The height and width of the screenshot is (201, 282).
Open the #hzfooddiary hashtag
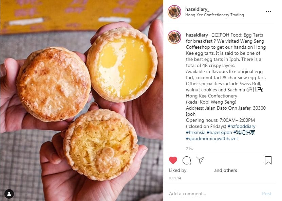pos(241,127)
